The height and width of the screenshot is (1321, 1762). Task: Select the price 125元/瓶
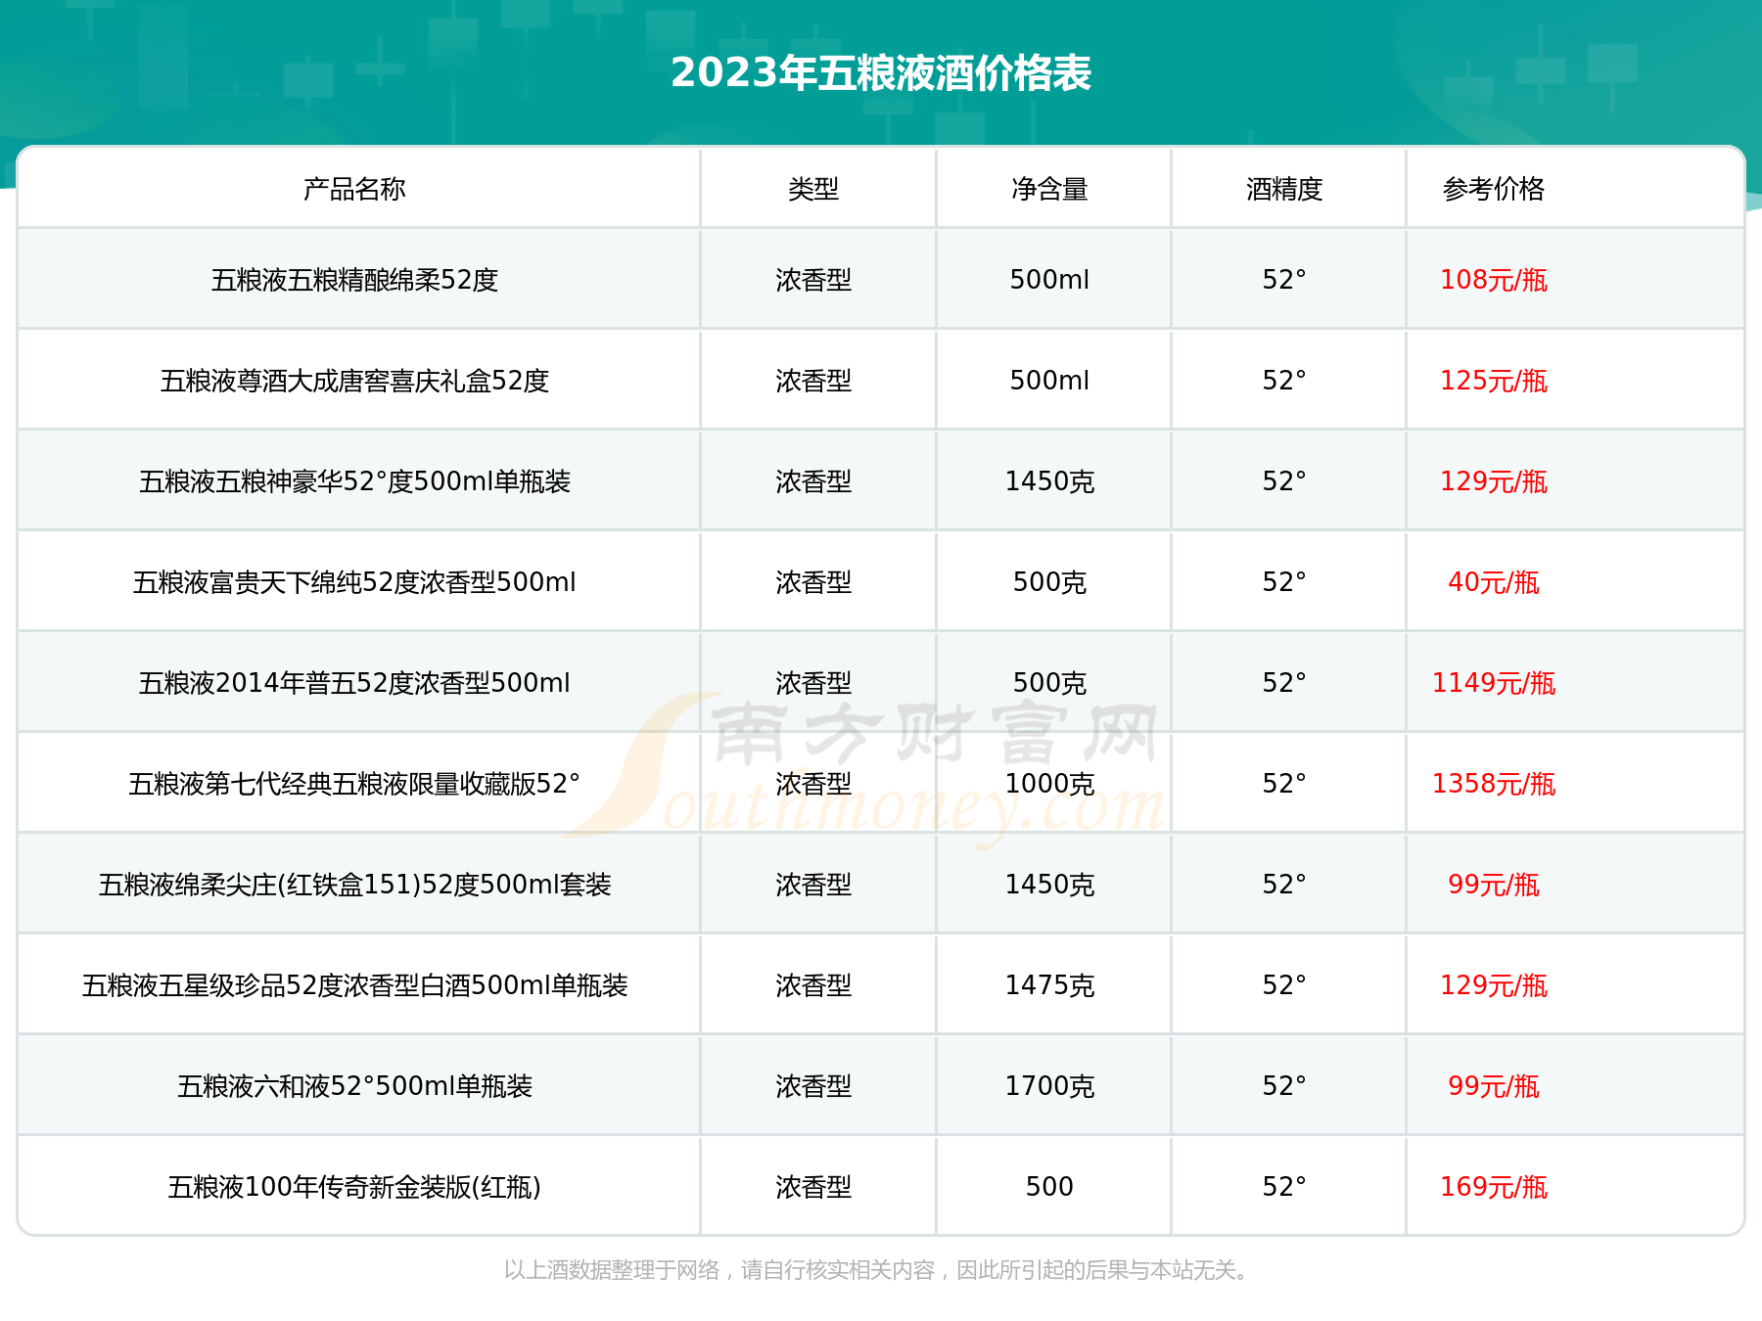click(1494, 381)
